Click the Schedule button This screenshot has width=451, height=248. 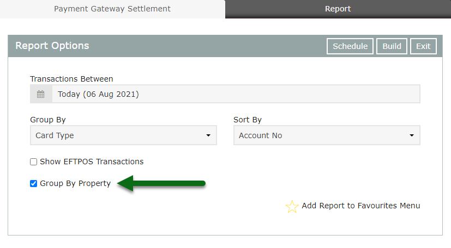tap(350, 46)
